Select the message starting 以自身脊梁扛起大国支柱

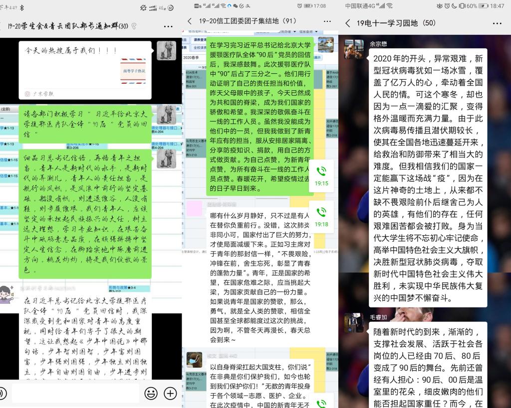coord(260,383)
